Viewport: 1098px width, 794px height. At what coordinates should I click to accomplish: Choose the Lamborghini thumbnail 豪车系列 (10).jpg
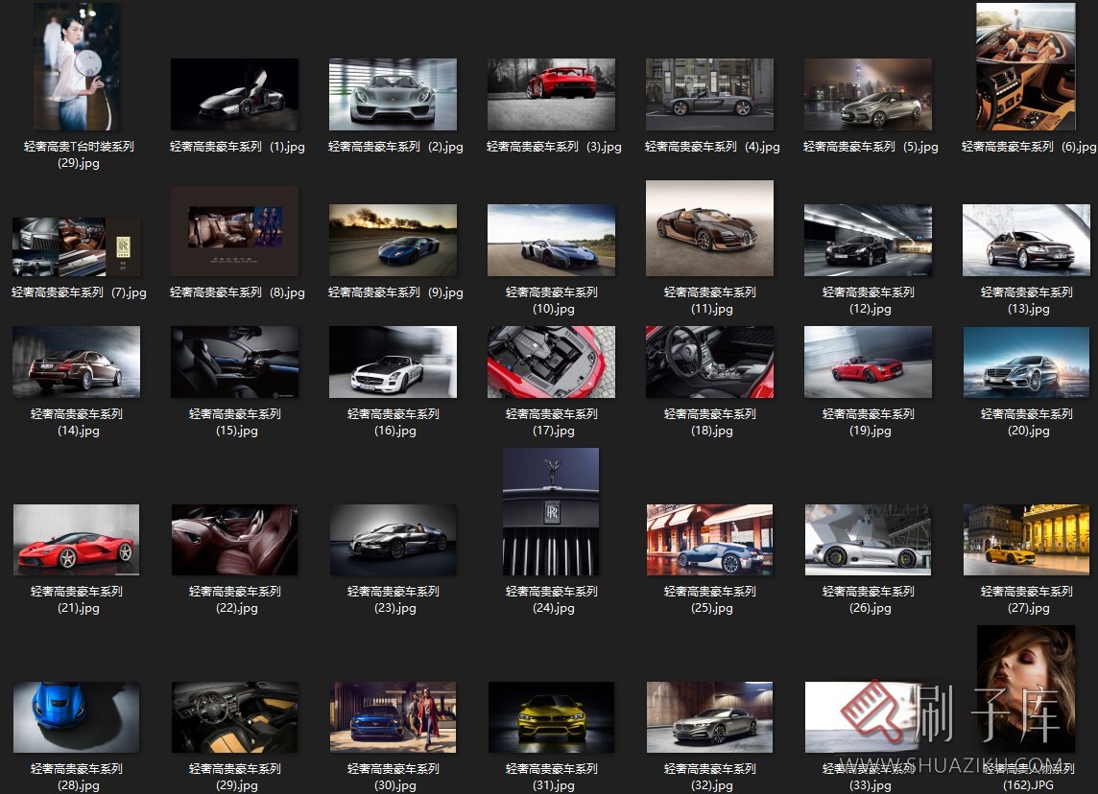click(551, 240)
